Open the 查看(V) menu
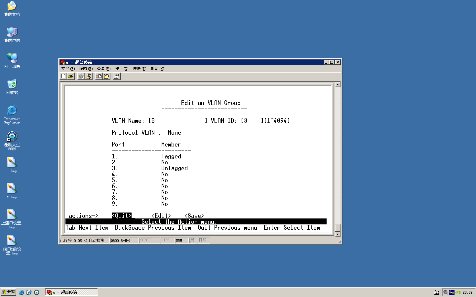This screenshot has width=476, height=297. click(x=103, y=69)
